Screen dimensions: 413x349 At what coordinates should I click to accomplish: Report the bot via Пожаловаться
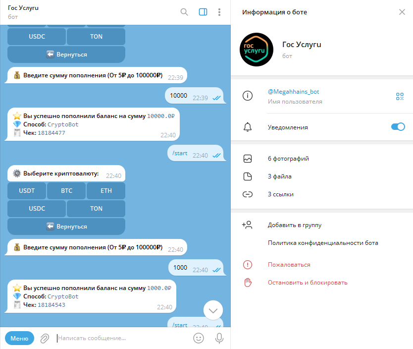click(x=322, y=265)
